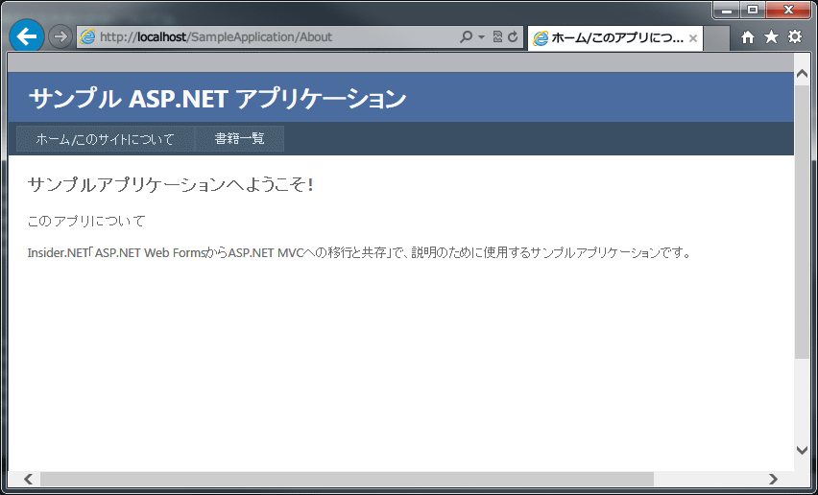This screenshot has height=495, width=818.
Task: Click the vertical scrollbar down arrow
Action: pyautogui.click(x=803, y=449)
